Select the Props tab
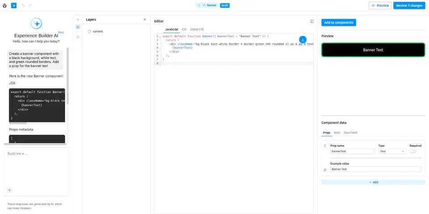 pyautogui.click(x=327, y=132)
